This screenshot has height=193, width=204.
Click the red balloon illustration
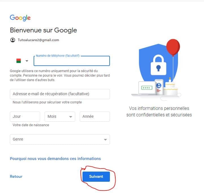point(173,47)
